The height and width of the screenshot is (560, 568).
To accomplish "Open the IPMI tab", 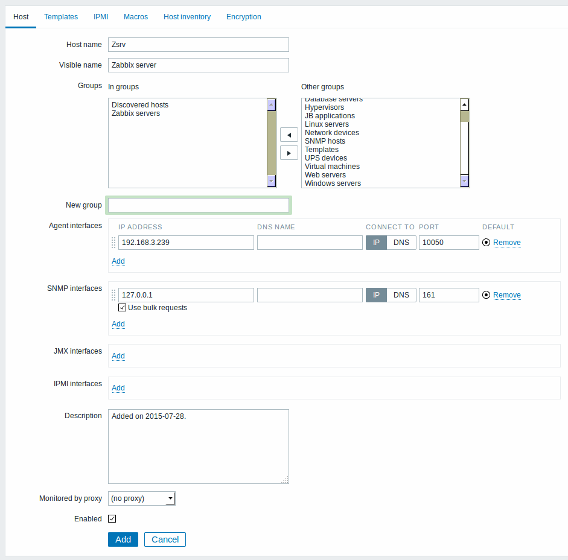I will click(x=101, y=17).
